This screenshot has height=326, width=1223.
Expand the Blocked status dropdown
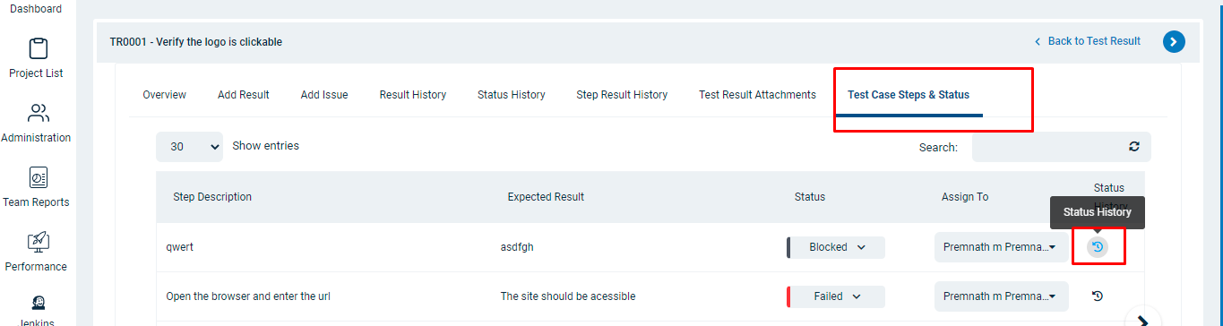(836, 247)
